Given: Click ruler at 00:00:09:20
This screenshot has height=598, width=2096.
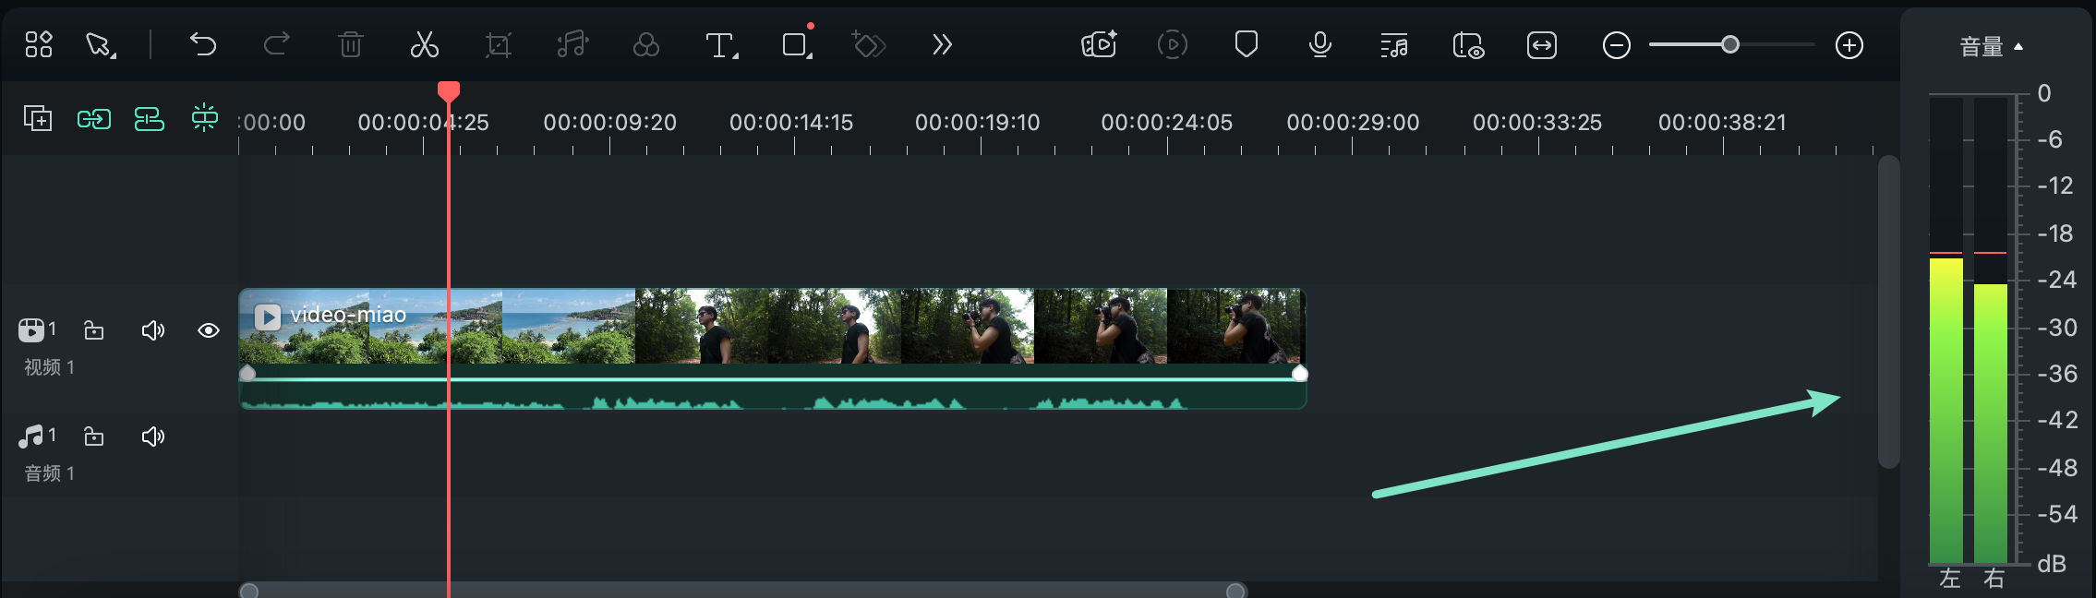Looking at the screenshot, I should pos(609,122).
